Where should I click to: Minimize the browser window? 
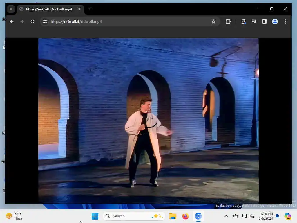point(258,9)
